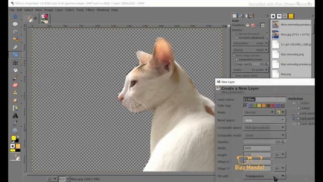The image size is (323, 182).
Task: Open the Tool Options dock tab
Action: click(x=234, y=16)
